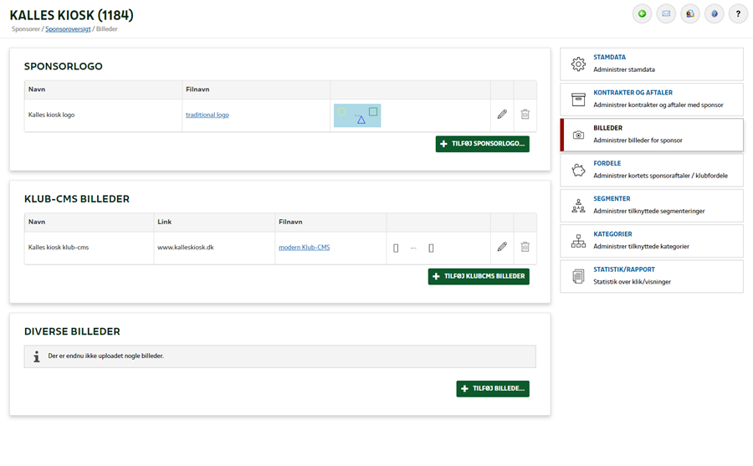
Task: Click the sponsor logo thumbnail image
Action: coord(357,115)
